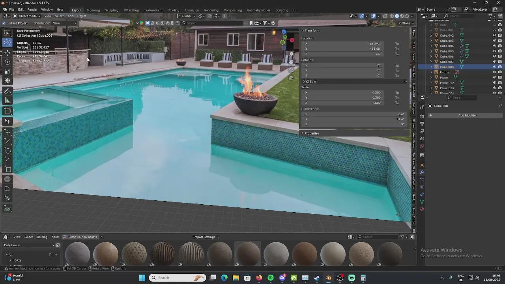Switch to solid viewport shading
505x284 pixels.
click(397, 16)
